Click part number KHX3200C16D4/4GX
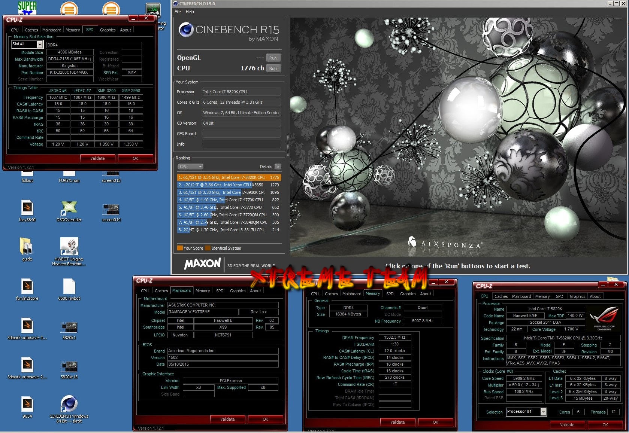The image size is (629, 433). [70, 73]
